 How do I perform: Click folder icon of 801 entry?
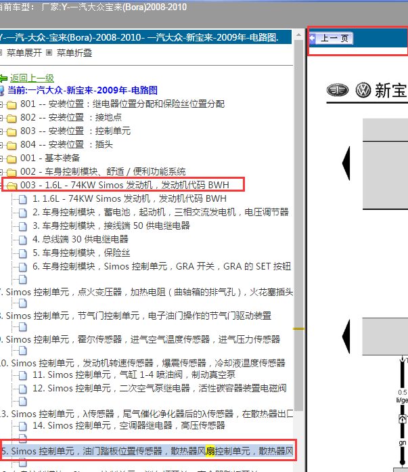(x=12, y=104)
